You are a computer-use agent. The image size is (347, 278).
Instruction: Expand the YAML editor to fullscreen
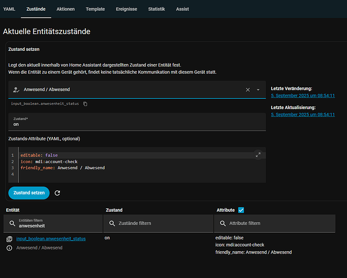[258, 155]
